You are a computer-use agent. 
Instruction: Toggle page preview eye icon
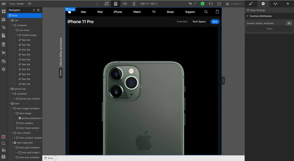coord(29,4)
